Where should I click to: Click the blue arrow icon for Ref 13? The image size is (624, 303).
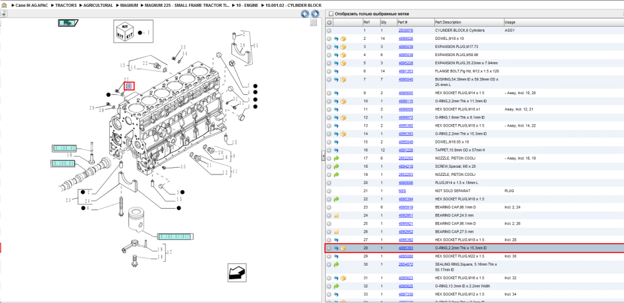pos(336,126)
